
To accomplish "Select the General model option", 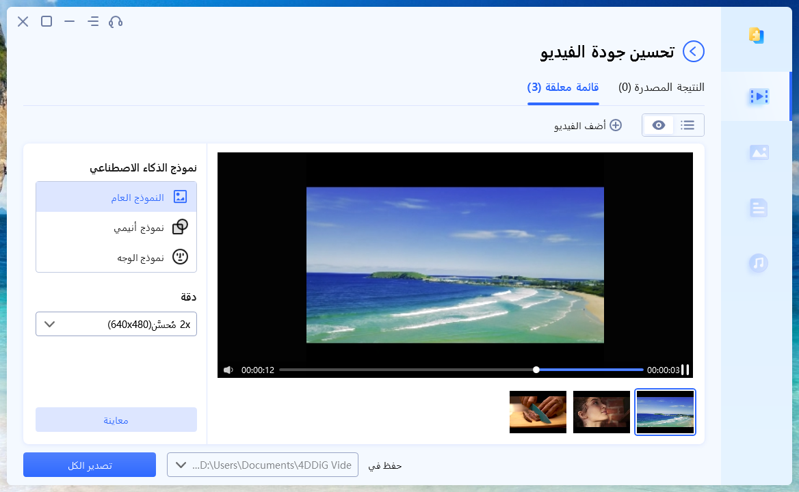I will tap(116, 197).
